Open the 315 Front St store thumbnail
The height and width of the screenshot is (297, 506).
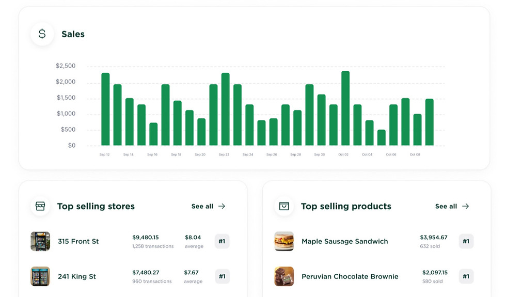coord(40,241)
